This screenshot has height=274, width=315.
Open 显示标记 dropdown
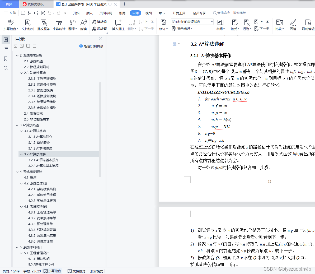[x=182, y=29]
